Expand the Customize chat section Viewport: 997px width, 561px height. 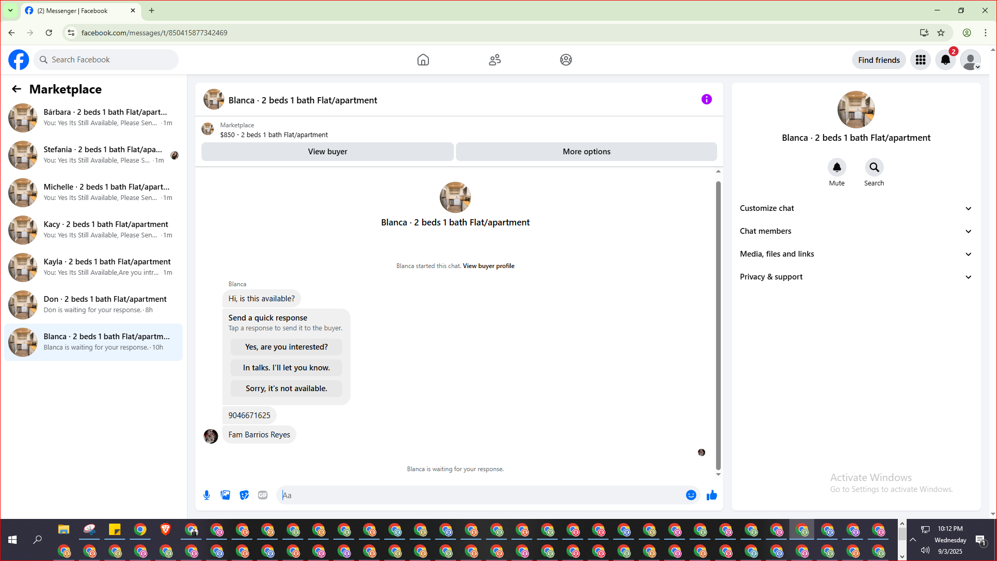pyautogui.click(x=856, y=208)
